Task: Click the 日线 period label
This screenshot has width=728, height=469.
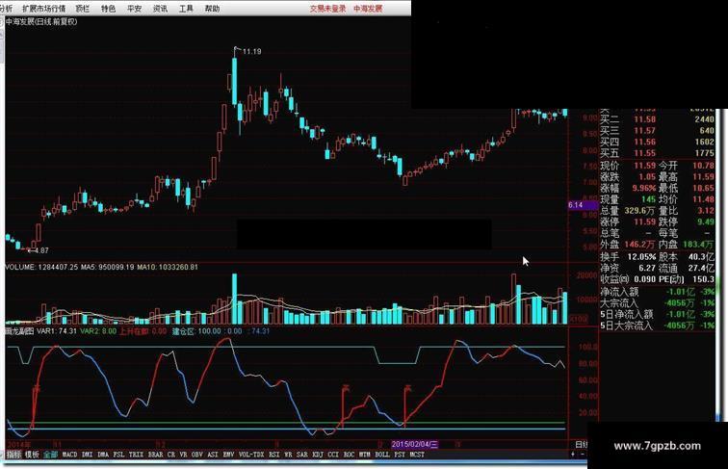Action: coord(582,444)
